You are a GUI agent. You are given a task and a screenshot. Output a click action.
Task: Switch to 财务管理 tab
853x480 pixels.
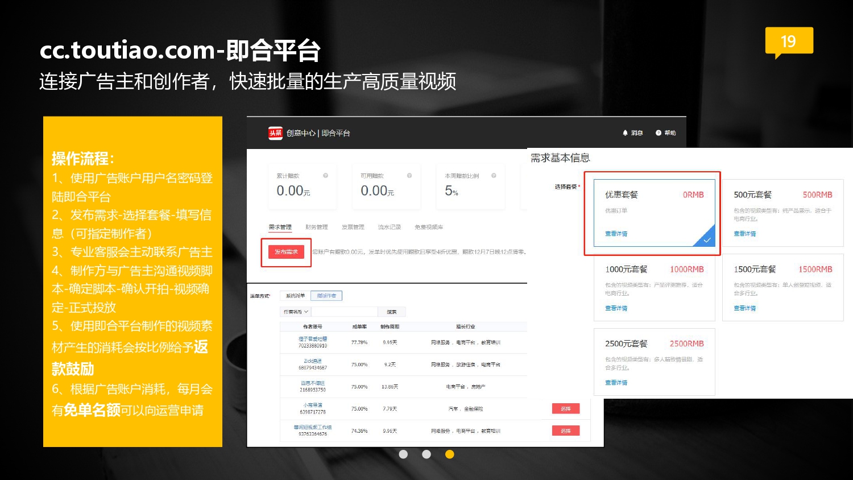tap(317, 227)
